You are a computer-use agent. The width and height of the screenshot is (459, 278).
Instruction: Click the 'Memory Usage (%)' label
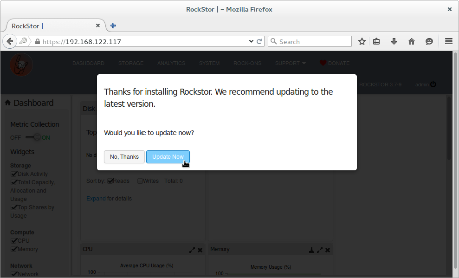coord(271,267)
